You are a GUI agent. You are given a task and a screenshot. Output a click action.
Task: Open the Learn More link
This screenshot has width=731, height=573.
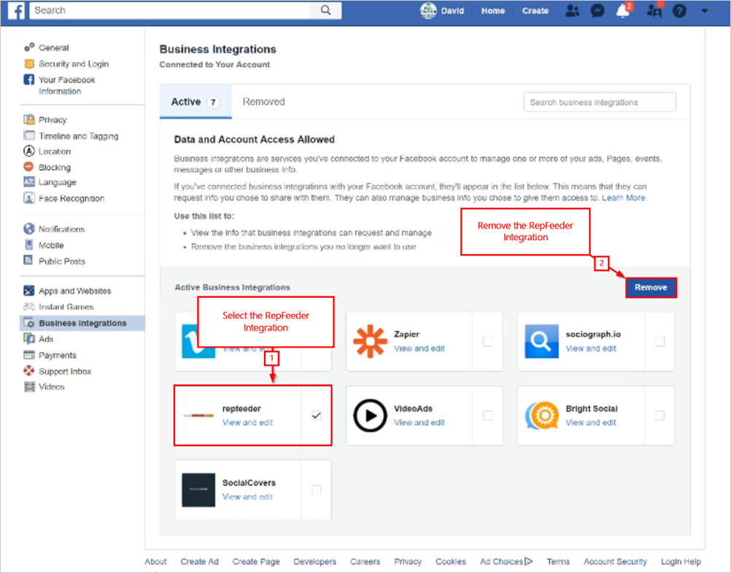coord(624,198)
